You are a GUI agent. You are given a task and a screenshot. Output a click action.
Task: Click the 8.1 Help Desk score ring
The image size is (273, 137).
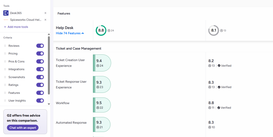tap(214, 30)
